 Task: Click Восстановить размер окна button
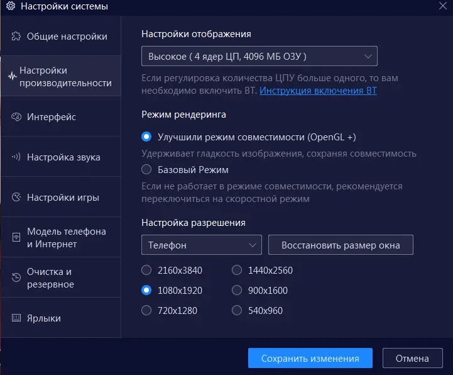(x=341, y=245)
